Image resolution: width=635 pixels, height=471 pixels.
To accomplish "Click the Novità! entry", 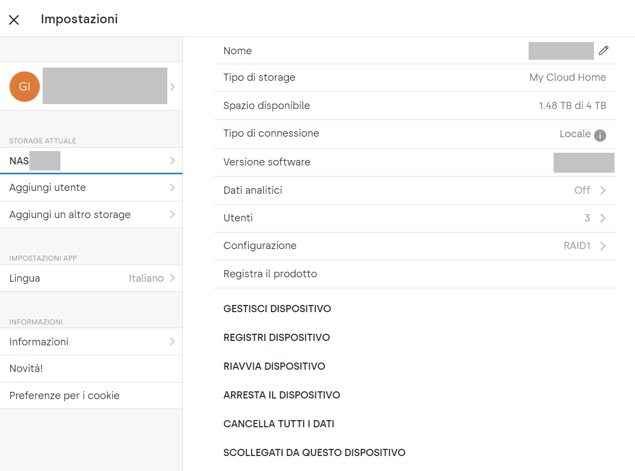I will click(x=26, y=369).
